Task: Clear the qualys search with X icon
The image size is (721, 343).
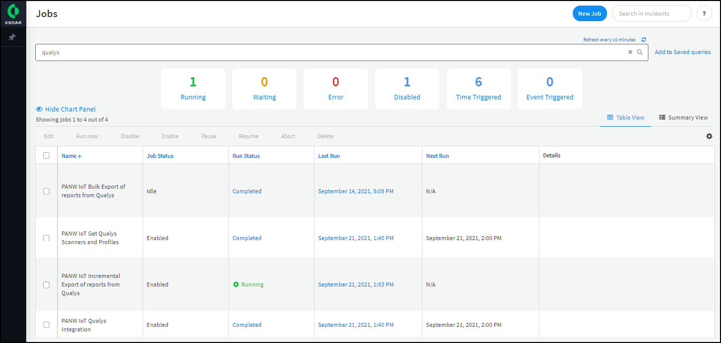Action: click(x=630, y=52)
